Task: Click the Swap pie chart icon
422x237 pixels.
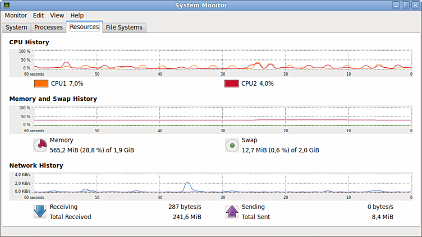Action: tap(232, 146)
